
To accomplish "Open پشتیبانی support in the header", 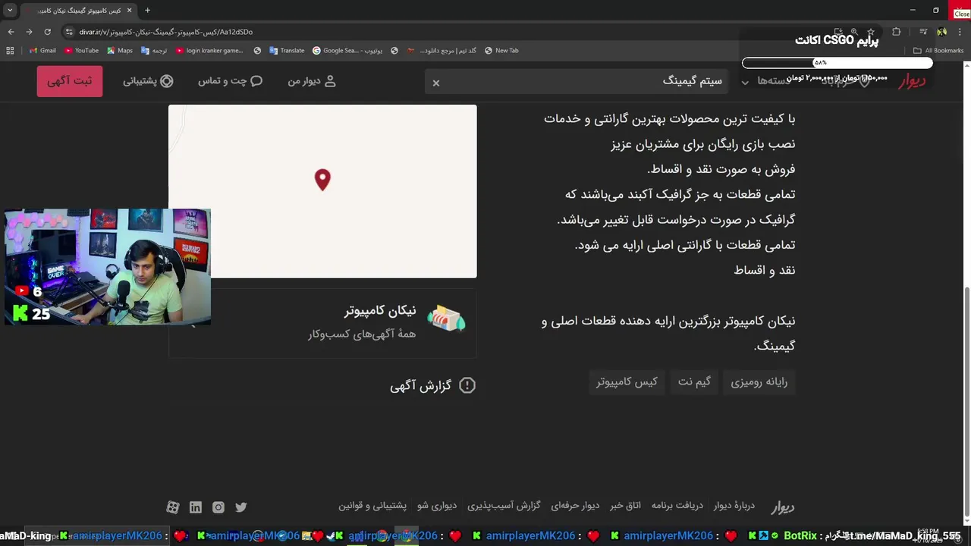I will 148,81.
